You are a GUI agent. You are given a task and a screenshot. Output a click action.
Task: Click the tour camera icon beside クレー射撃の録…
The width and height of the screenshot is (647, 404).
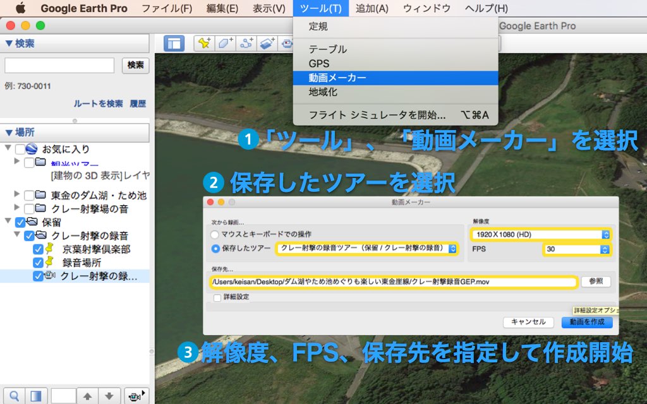point(49,275)
